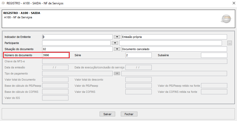Click the Participante description field
The width and height of the screenshot is (237, 121).
coord(171,43)
